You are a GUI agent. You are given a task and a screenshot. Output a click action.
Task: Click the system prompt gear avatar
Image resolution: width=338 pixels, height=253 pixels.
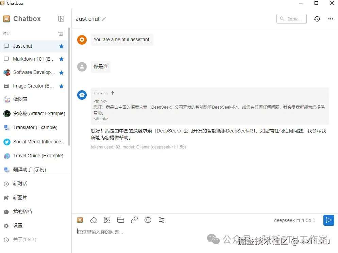point(82,40)
